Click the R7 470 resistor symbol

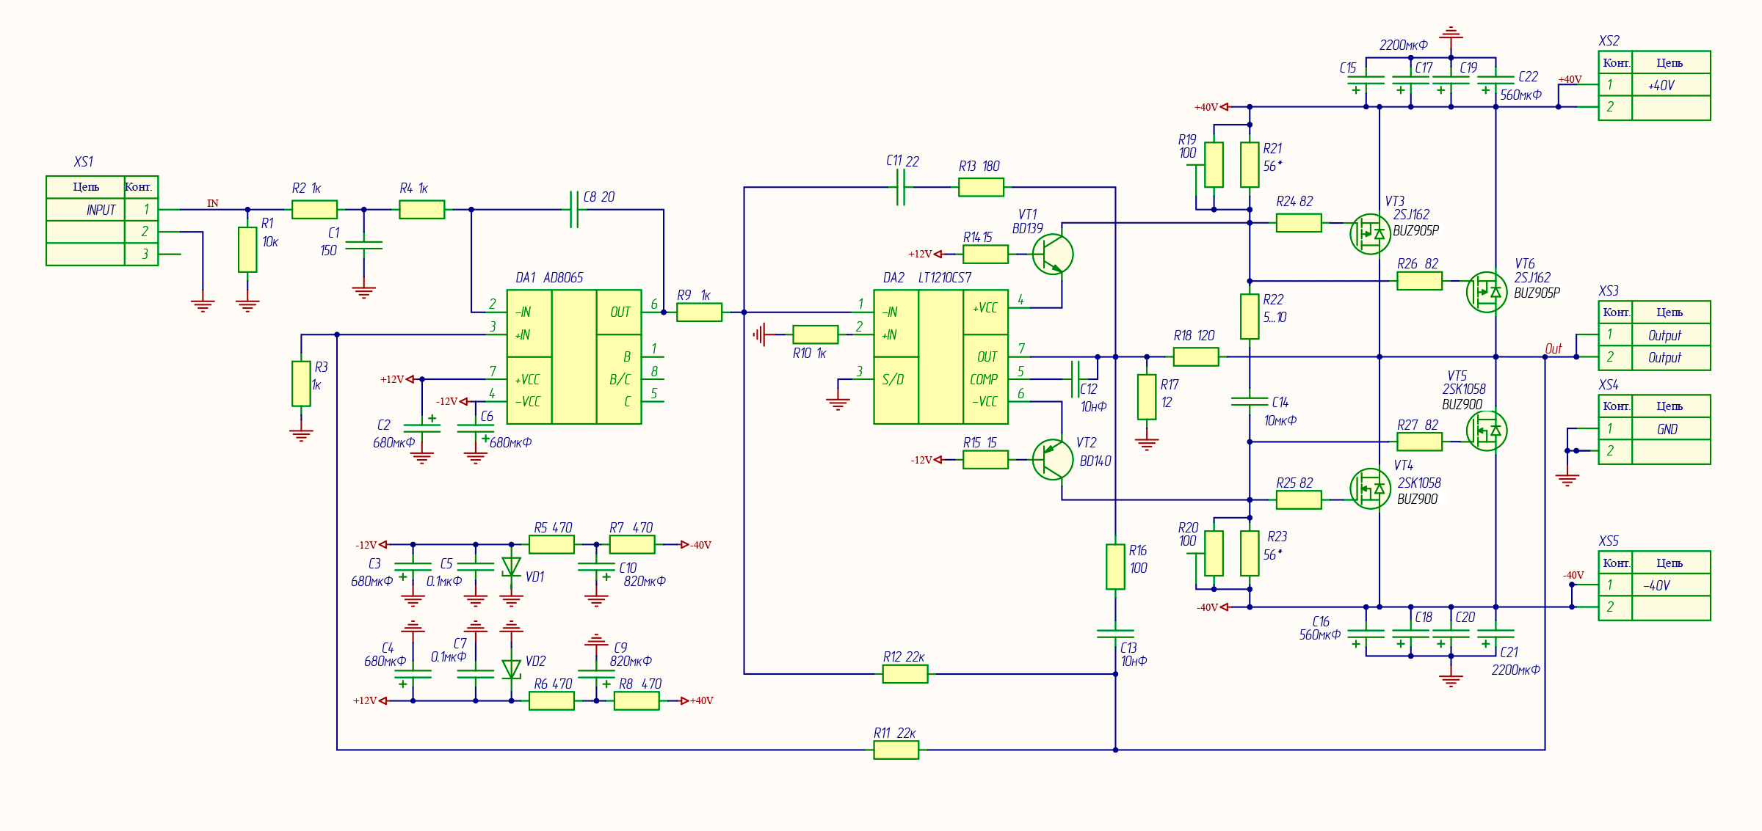click(x=632, y=544)
